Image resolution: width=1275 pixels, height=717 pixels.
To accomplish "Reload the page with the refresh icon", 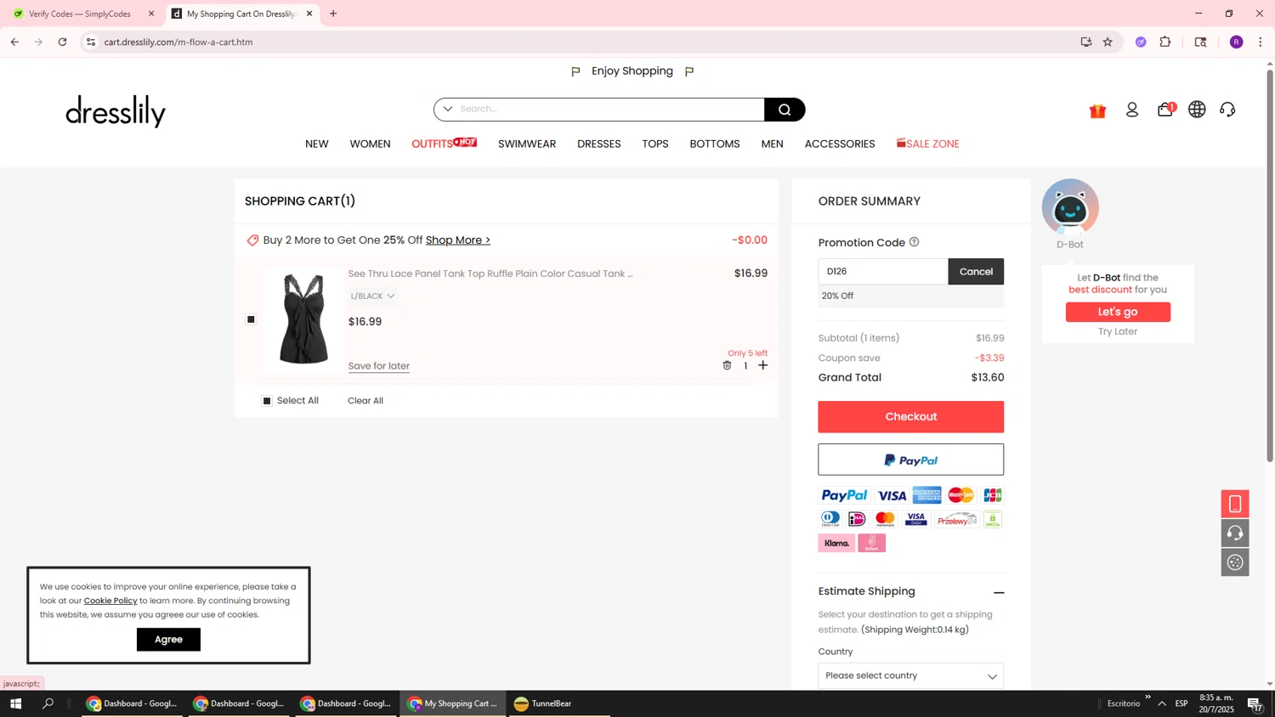I will 62,42.
